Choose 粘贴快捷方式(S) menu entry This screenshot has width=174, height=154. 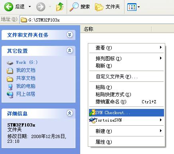pyautogui.click(x=127, y=95)
